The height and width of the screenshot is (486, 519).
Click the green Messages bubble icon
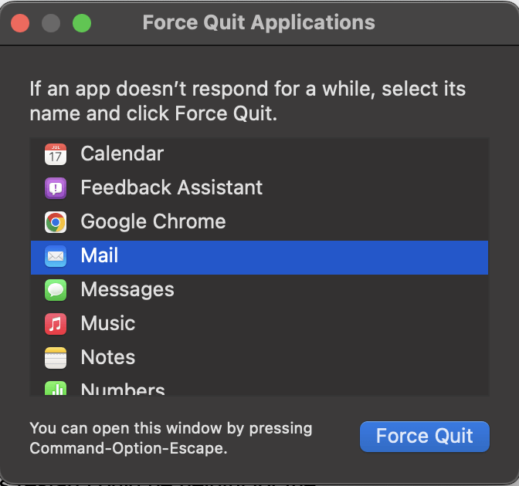point(56,290)
